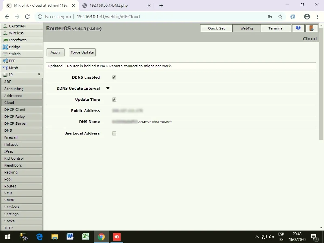This screenshot has width=324, height=243.
Task: Open Word from the taskbar
Action: [70, 237]
